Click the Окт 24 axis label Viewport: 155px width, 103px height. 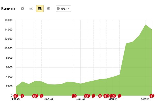pyautogui.click(x=145, y=99)
